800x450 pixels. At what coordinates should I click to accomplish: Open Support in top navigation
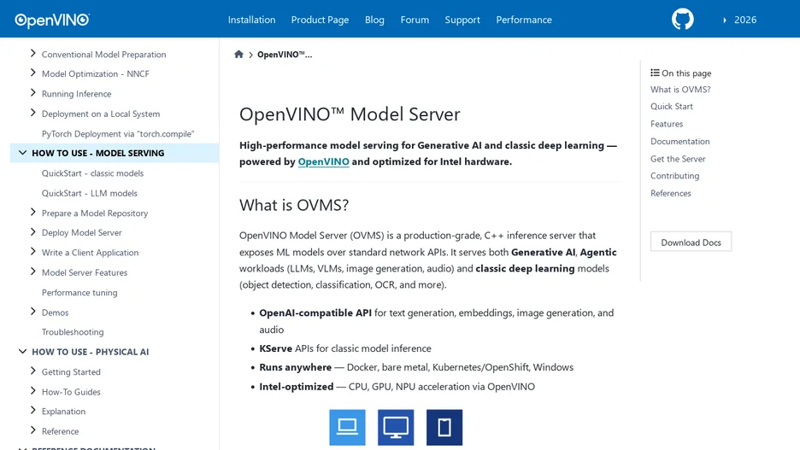click(462, 20)
